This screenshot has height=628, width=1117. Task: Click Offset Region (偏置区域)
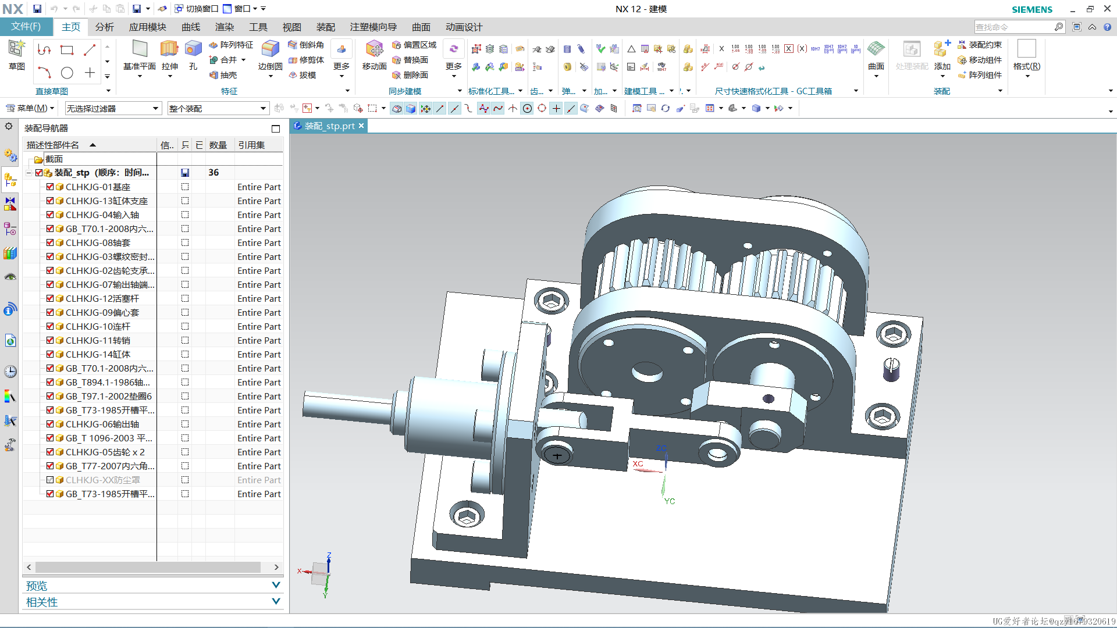(x=414, y=45)
